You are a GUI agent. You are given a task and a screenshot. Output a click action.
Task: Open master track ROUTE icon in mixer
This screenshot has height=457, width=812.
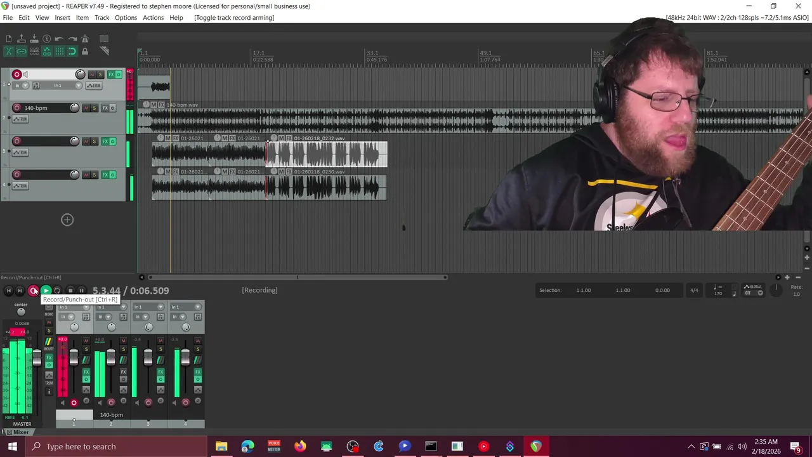pyautogui.click(x=49, y=341)
